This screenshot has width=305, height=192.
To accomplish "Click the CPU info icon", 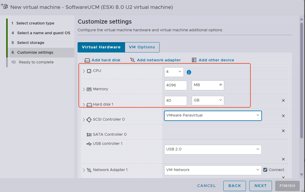I will point(189,72).
